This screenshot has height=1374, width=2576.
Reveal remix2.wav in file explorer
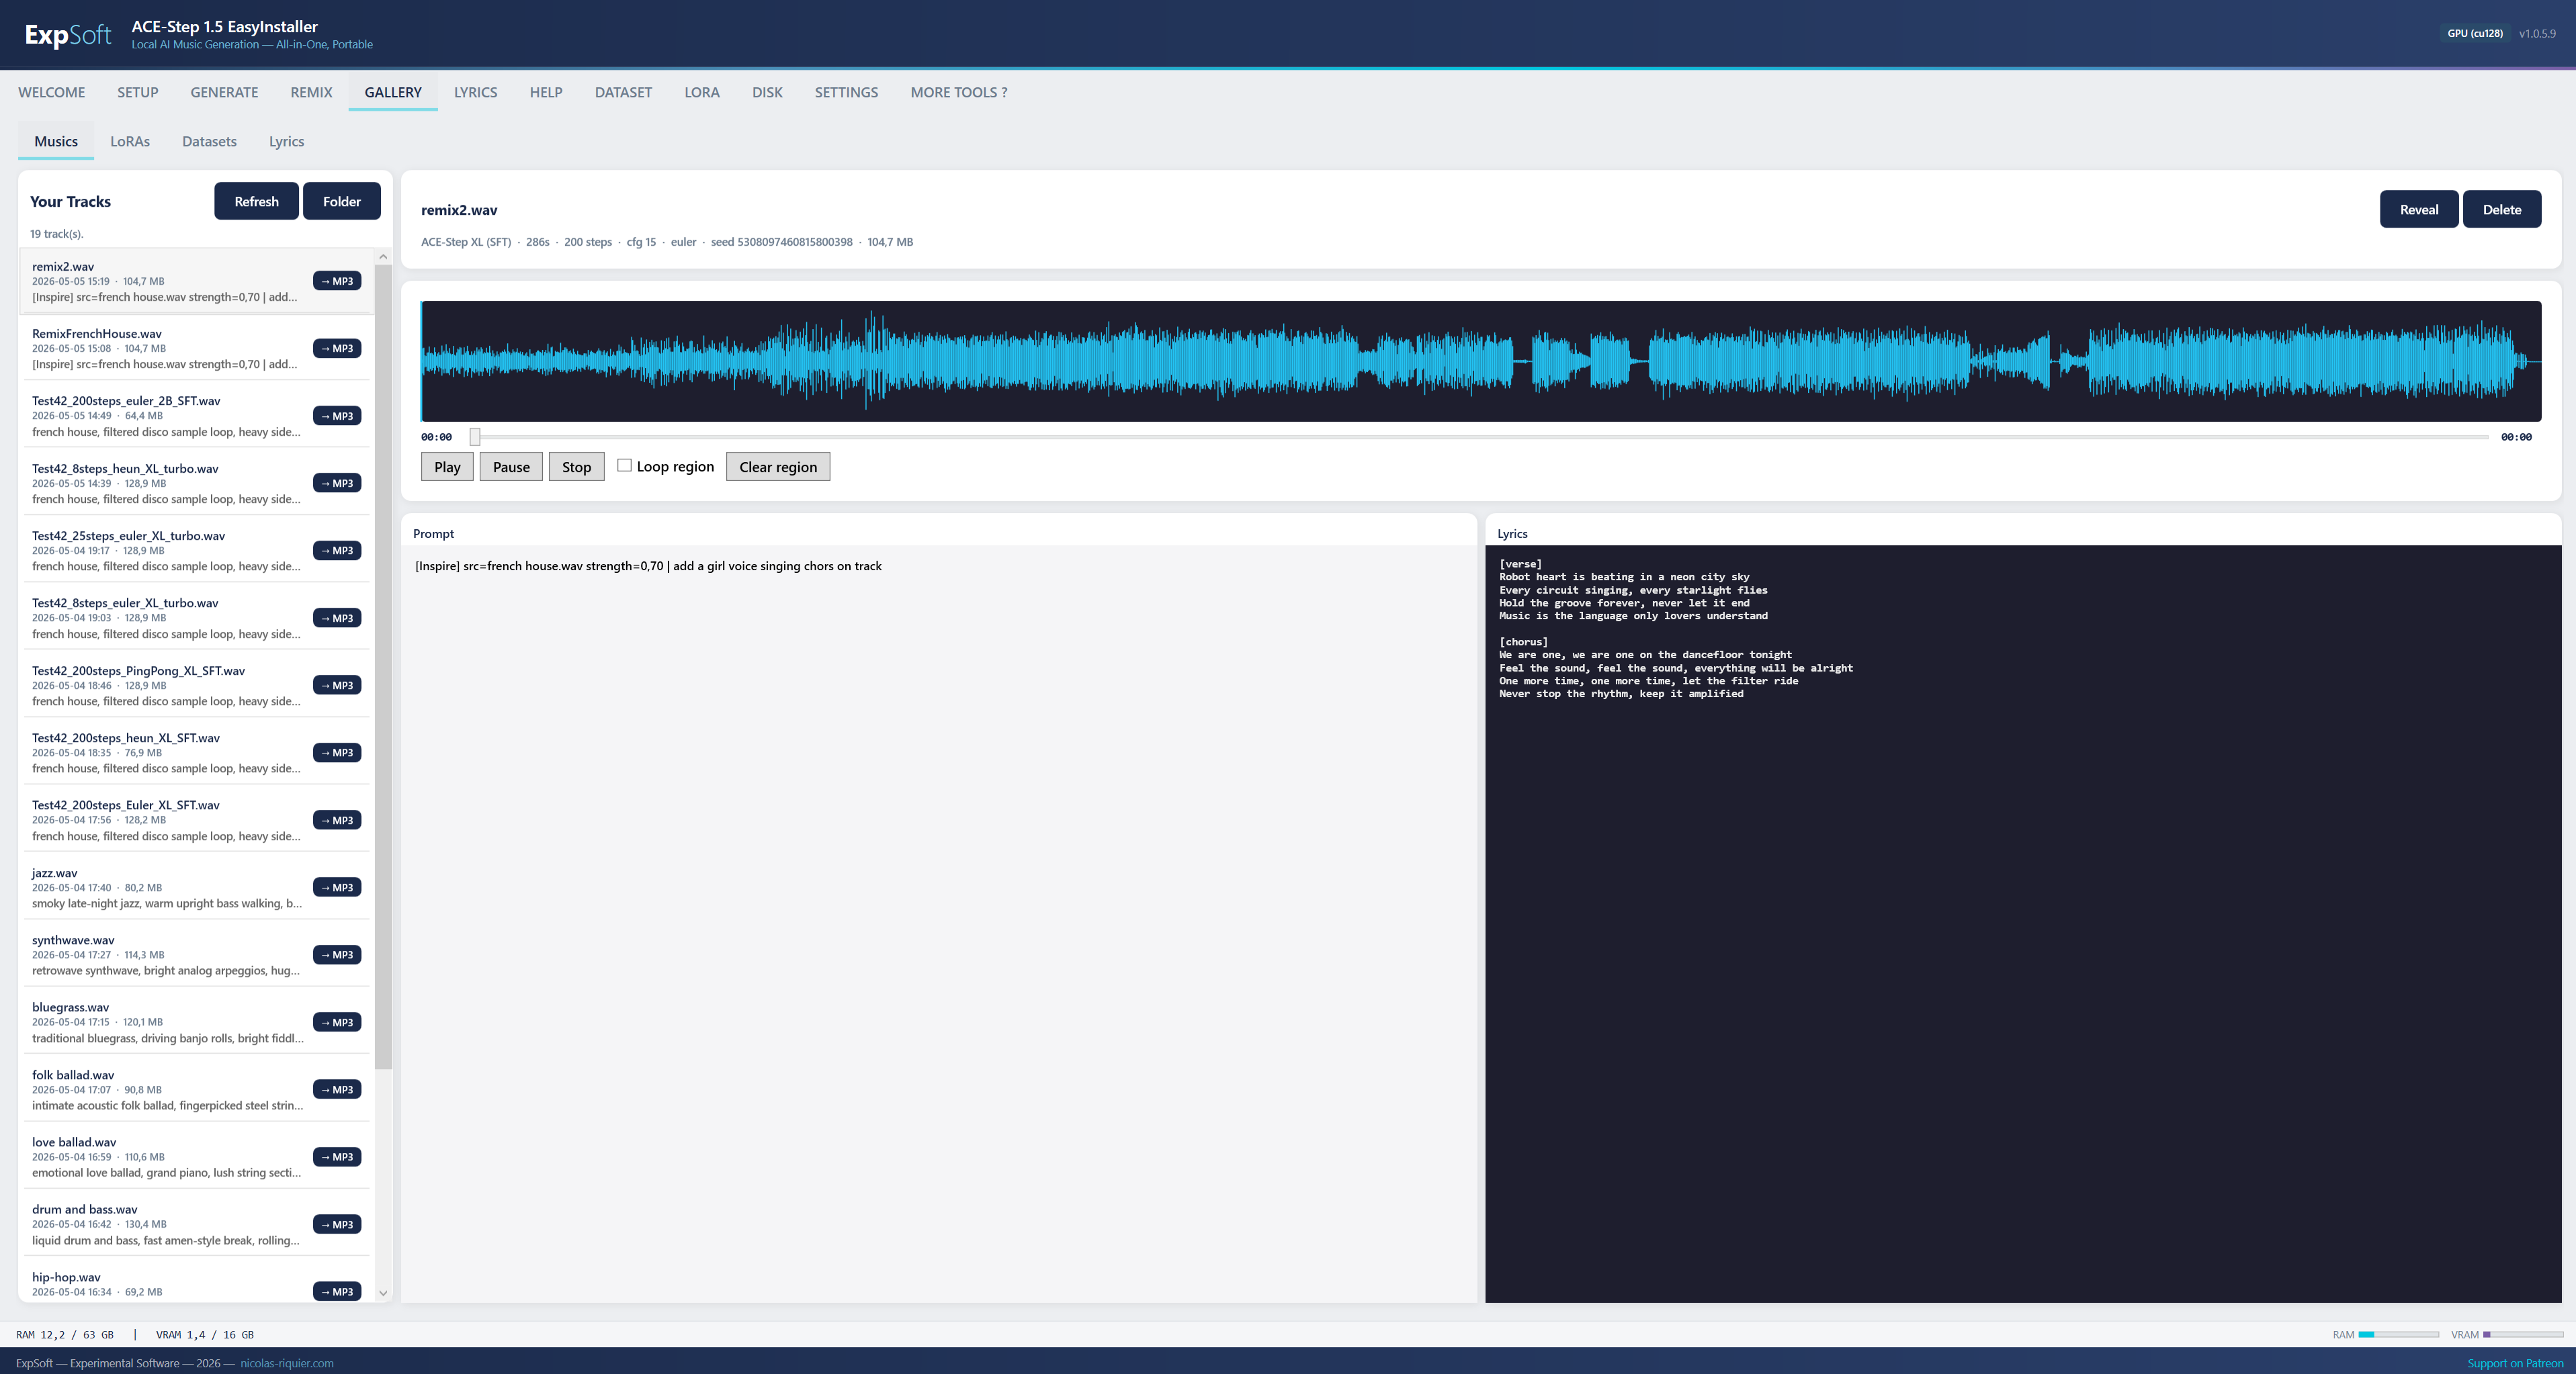[2418, 209]
